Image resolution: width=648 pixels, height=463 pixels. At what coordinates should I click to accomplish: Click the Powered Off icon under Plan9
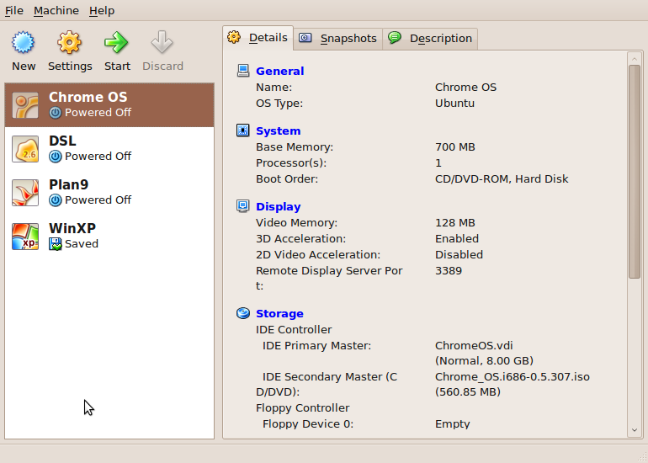point(55,200)
